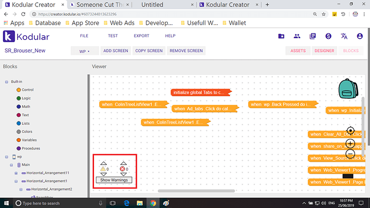Center the workspace with the target icon

(x=350, y=131)
